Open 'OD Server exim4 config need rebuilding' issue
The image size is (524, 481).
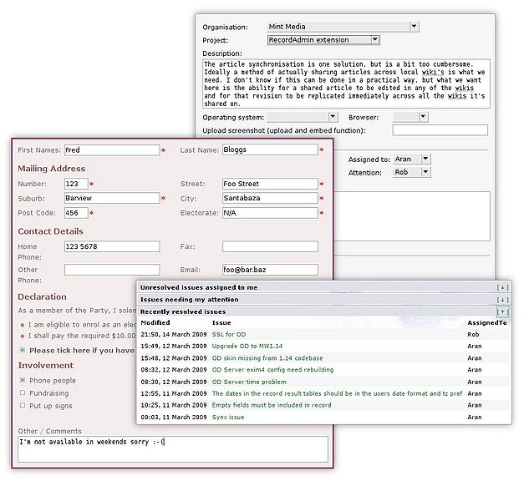pos(272,370)
